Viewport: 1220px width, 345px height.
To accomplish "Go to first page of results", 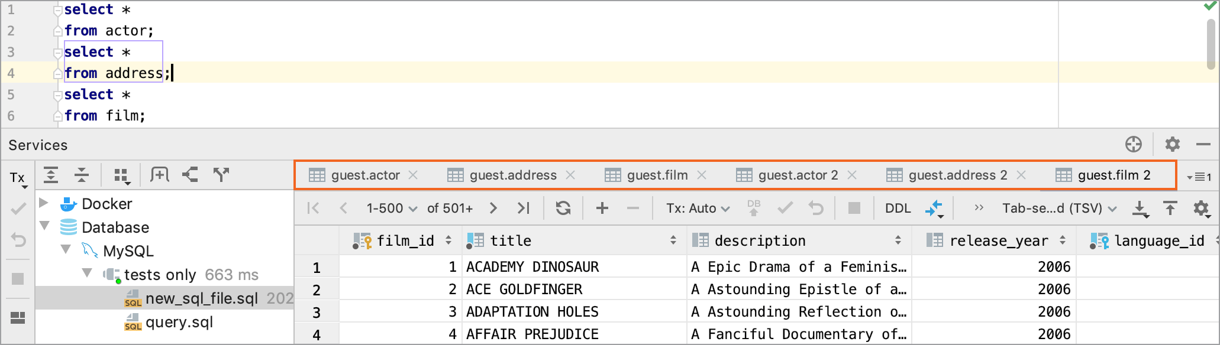I will pyautogui.click(x=314, y=208).
